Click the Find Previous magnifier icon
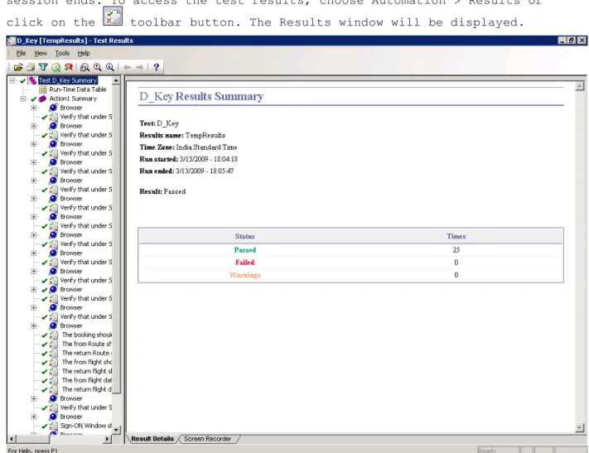Image resolution: width=589 pixels, height=453 pixels. pyautogui.click(x=97, y=67)
